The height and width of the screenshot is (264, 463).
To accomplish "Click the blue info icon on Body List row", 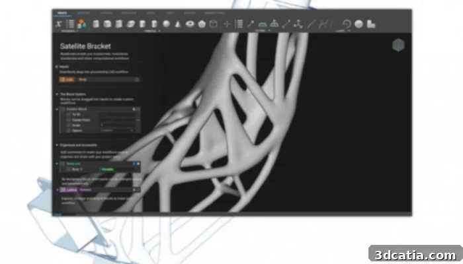I will (134, 164).
